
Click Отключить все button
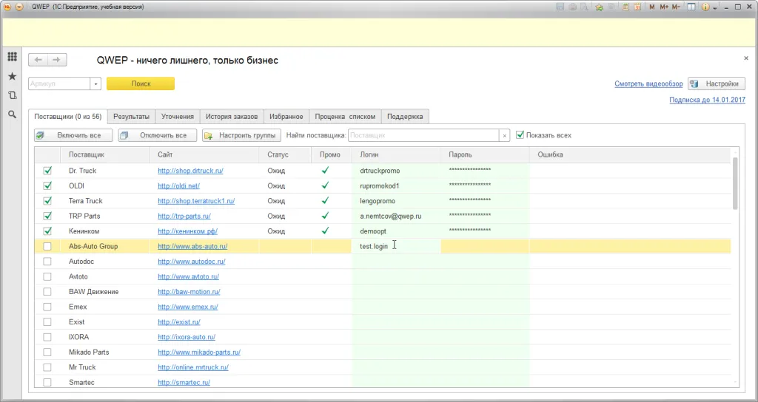click(158, 135)
